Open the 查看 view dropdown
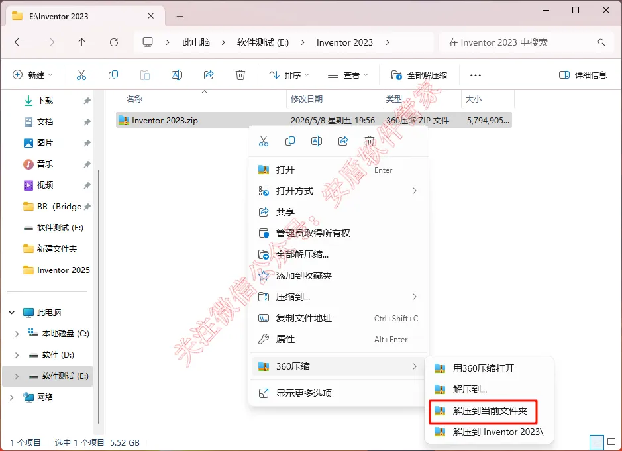 click(x=348, y=75)
